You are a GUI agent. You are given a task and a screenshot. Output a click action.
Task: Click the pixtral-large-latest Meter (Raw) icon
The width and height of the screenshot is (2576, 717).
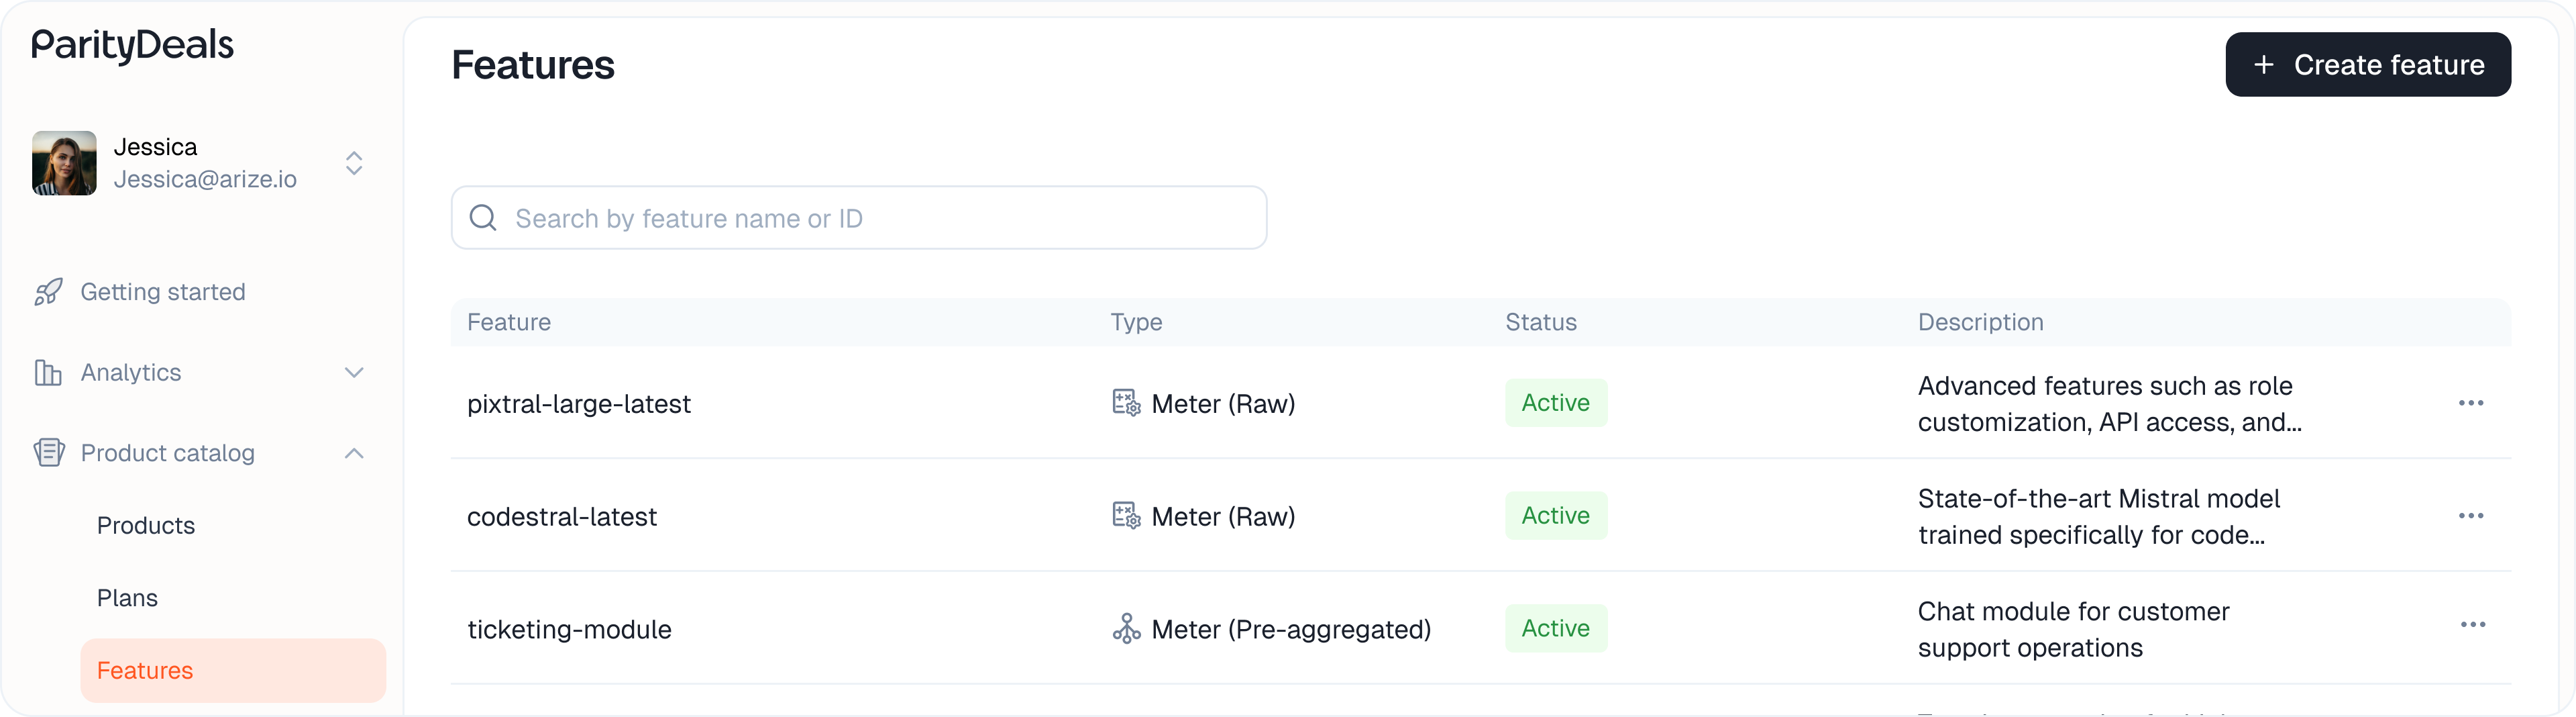pyautogui.click(x=1126, y=403)
